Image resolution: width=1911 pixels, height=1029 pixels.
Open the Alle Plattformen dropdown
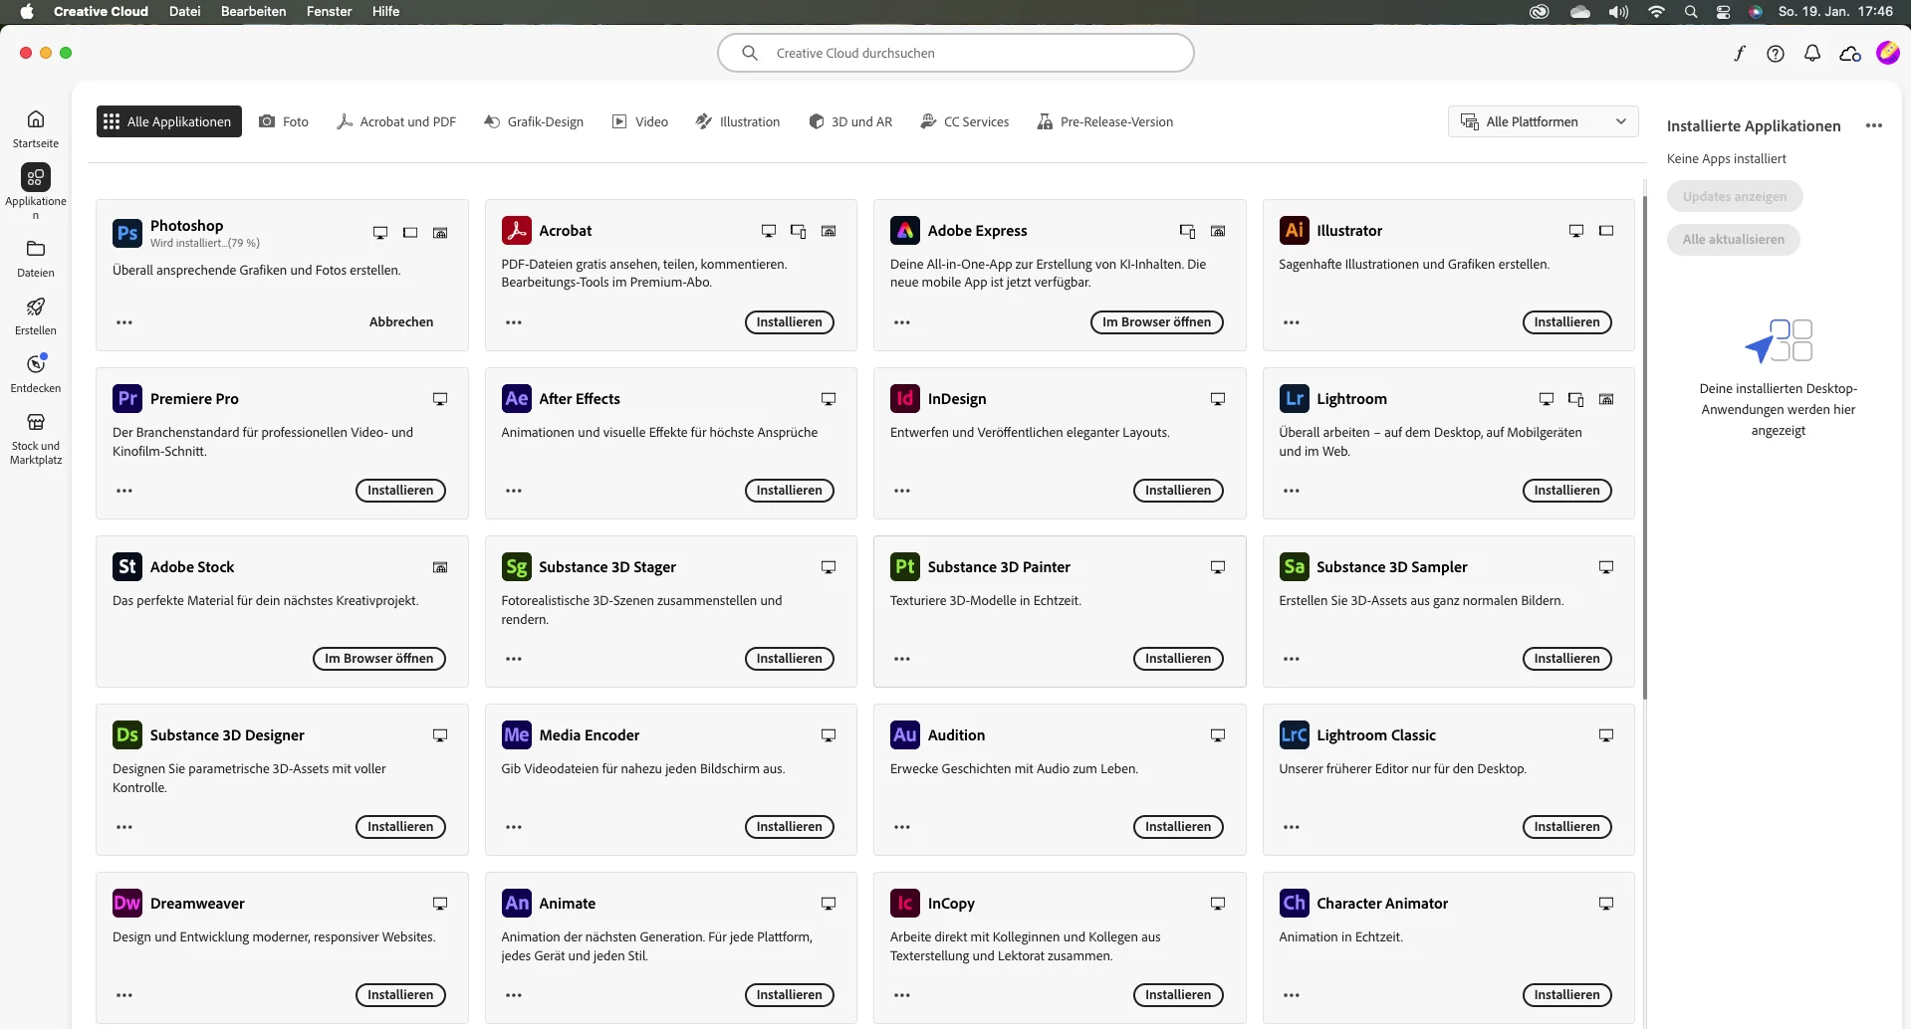(1543, 121)
